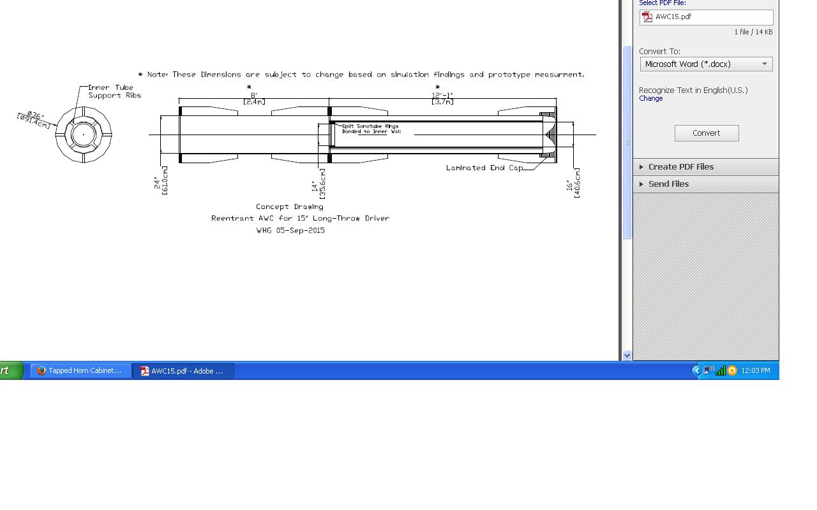Expand the Create PDF Files section
The image size is (817, 510).
705,167
